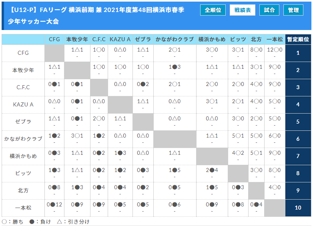Click provisional rank 1 cell for CFG
This screenshot has width=313, height=226.
(298, 53)
